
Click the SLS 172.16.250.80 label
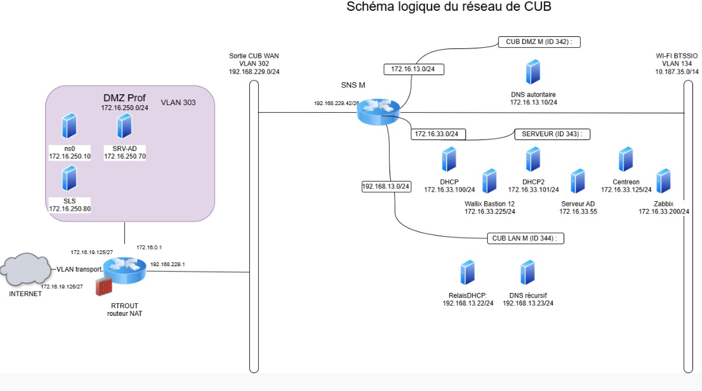pyautogui.click(x=69, y=205)
